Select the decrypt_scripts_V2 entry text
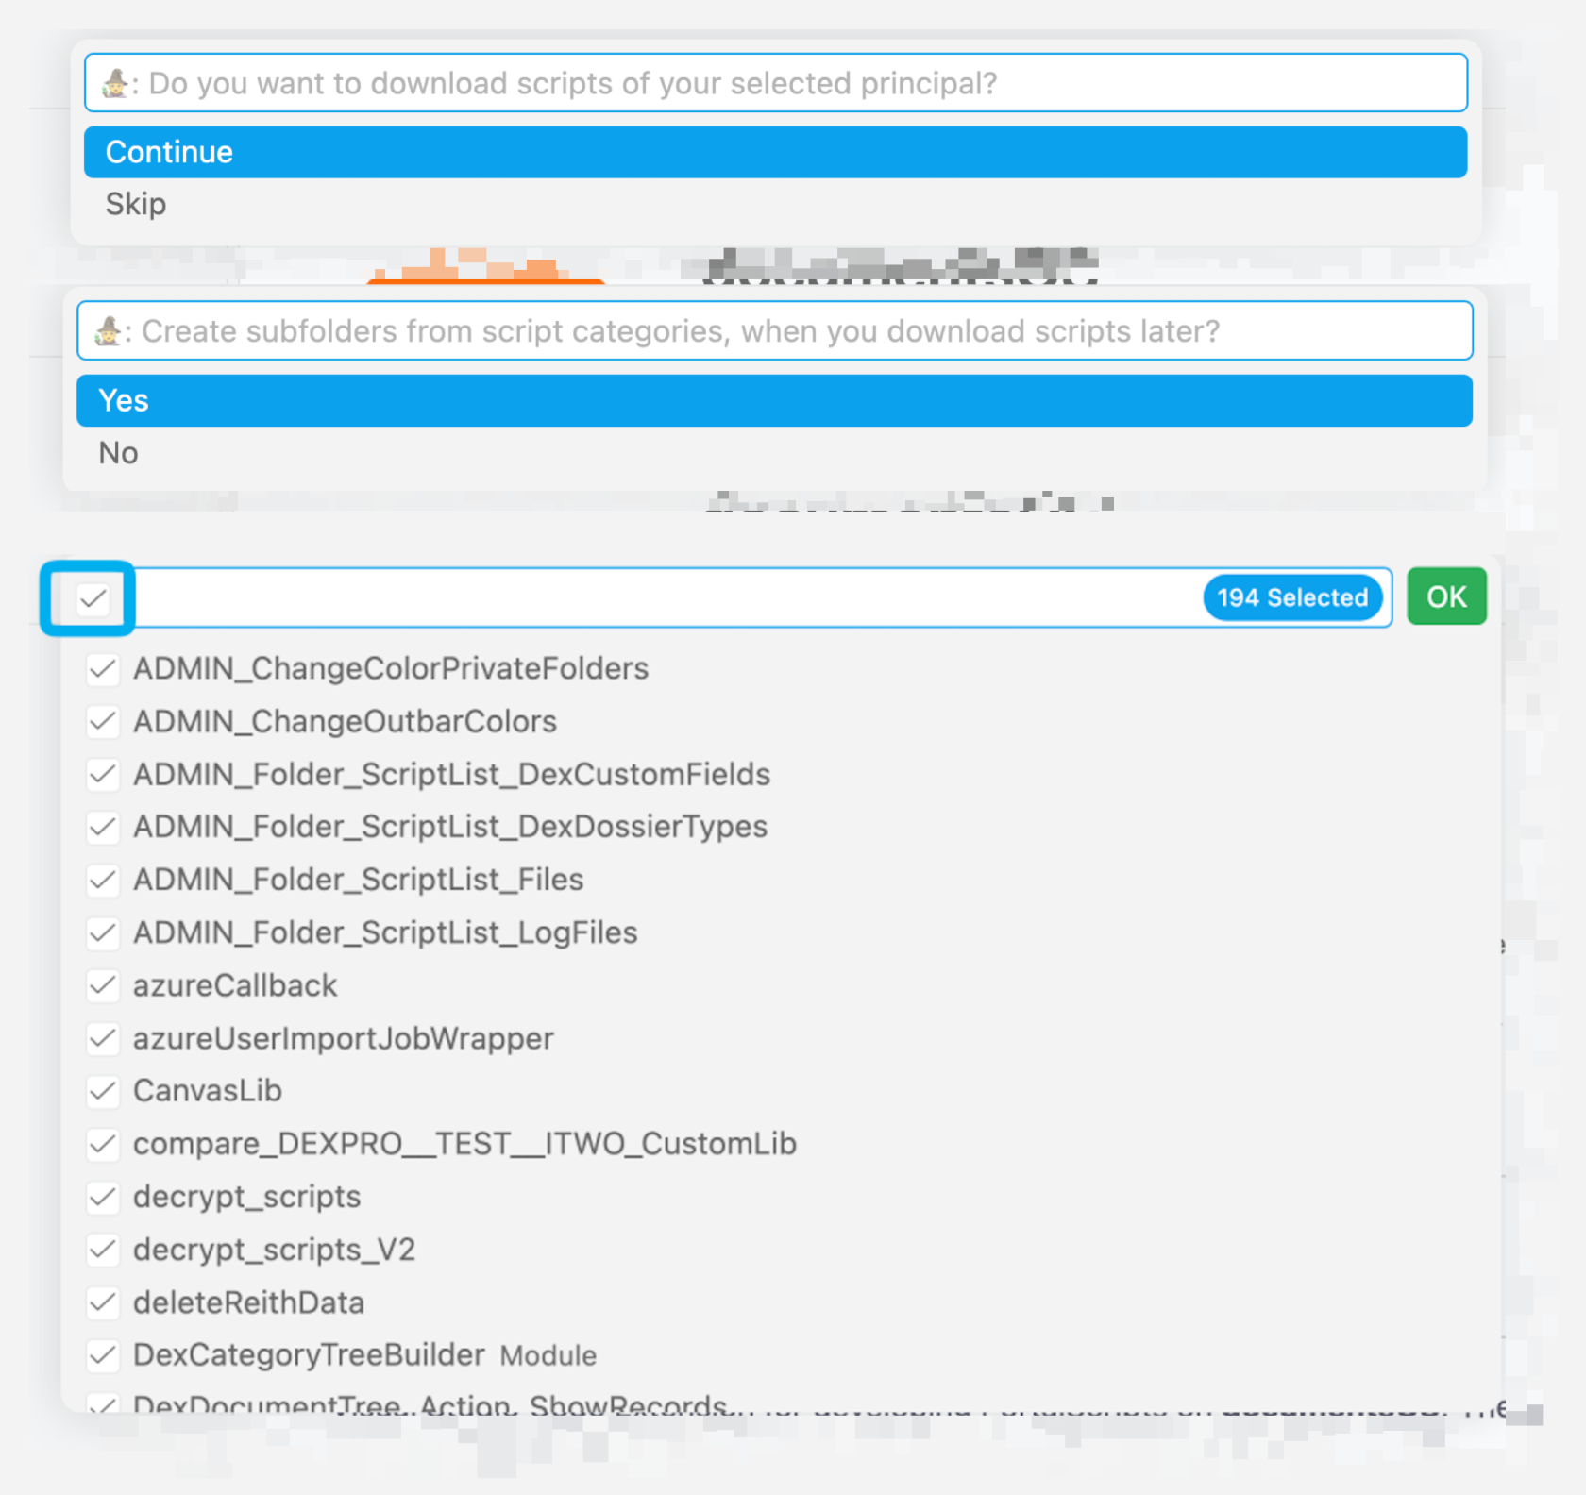1586x1495 pixels. coord(274,1250)
